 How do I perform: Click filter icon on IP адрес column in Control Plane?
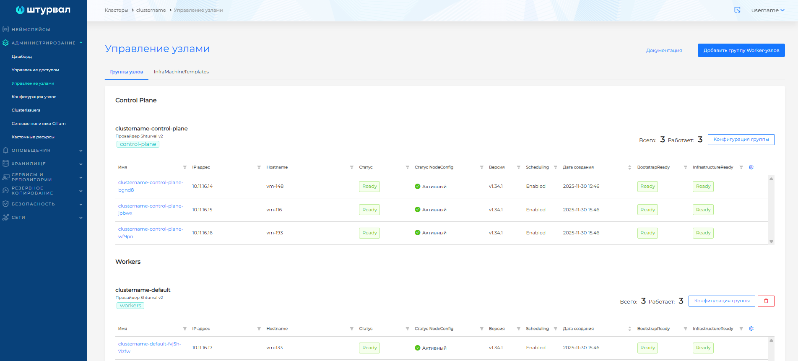(259, 167)
